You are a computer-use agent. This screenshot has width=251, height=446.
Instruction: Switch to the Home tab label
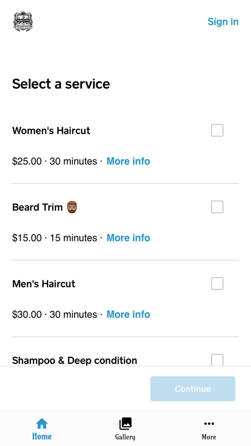42,437
